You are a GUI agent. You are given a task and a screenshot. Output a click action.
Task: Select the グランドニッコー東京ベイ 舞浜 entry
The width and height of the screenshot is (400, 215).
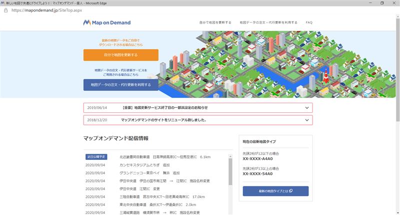tap(149, 173)
